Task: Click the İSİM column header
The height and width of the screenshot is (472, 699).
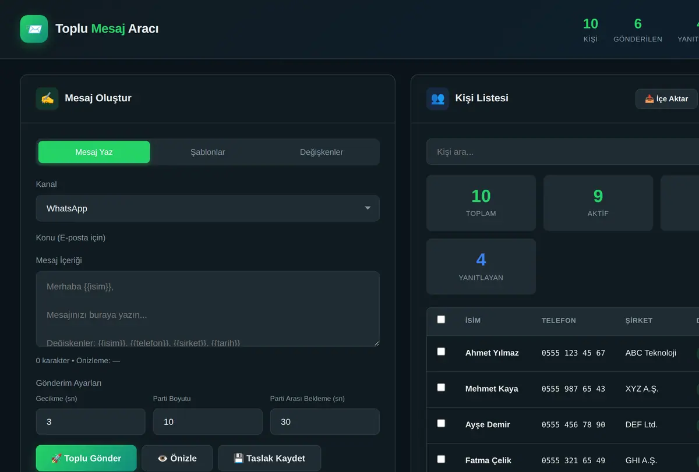Action: (473, 321)
